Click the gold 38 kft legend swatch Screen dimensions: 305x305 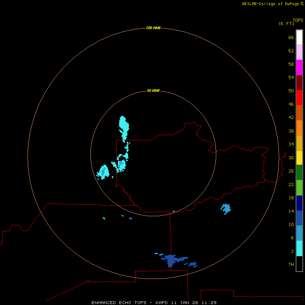(x=299, y=143)
